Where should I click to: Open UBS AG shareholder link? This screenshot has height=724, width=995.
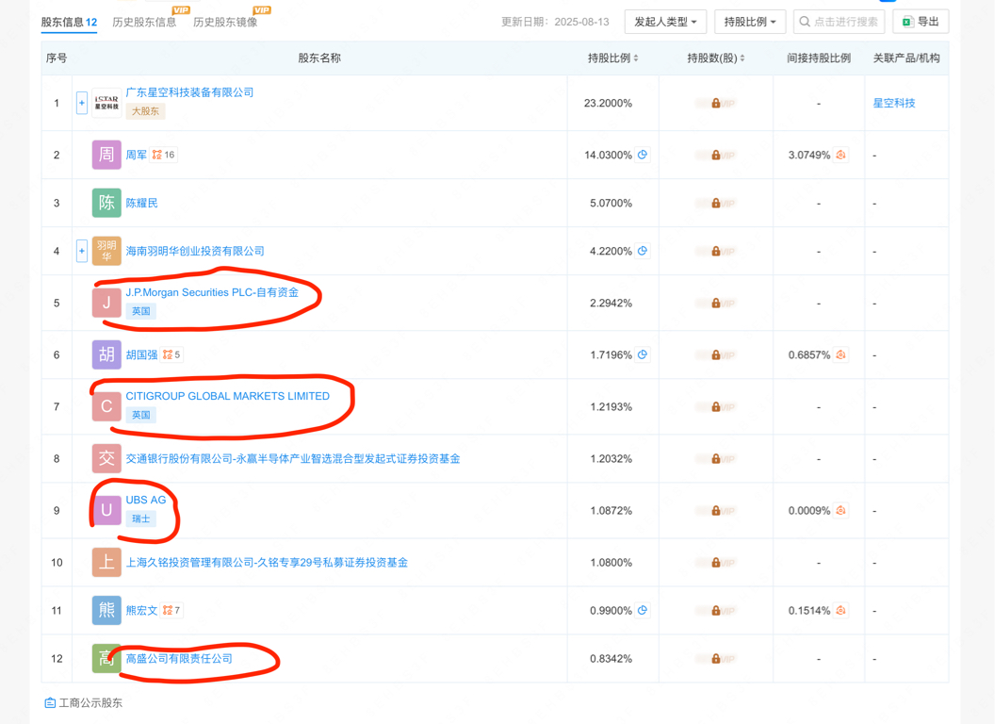146,500
